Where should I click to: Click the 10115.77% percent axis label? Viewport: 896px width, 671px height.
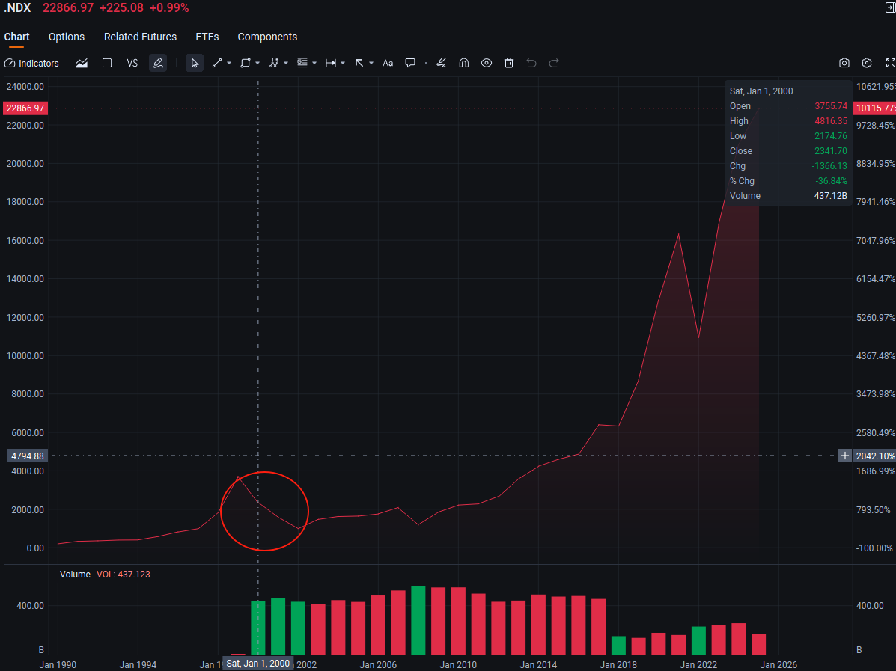875,108
